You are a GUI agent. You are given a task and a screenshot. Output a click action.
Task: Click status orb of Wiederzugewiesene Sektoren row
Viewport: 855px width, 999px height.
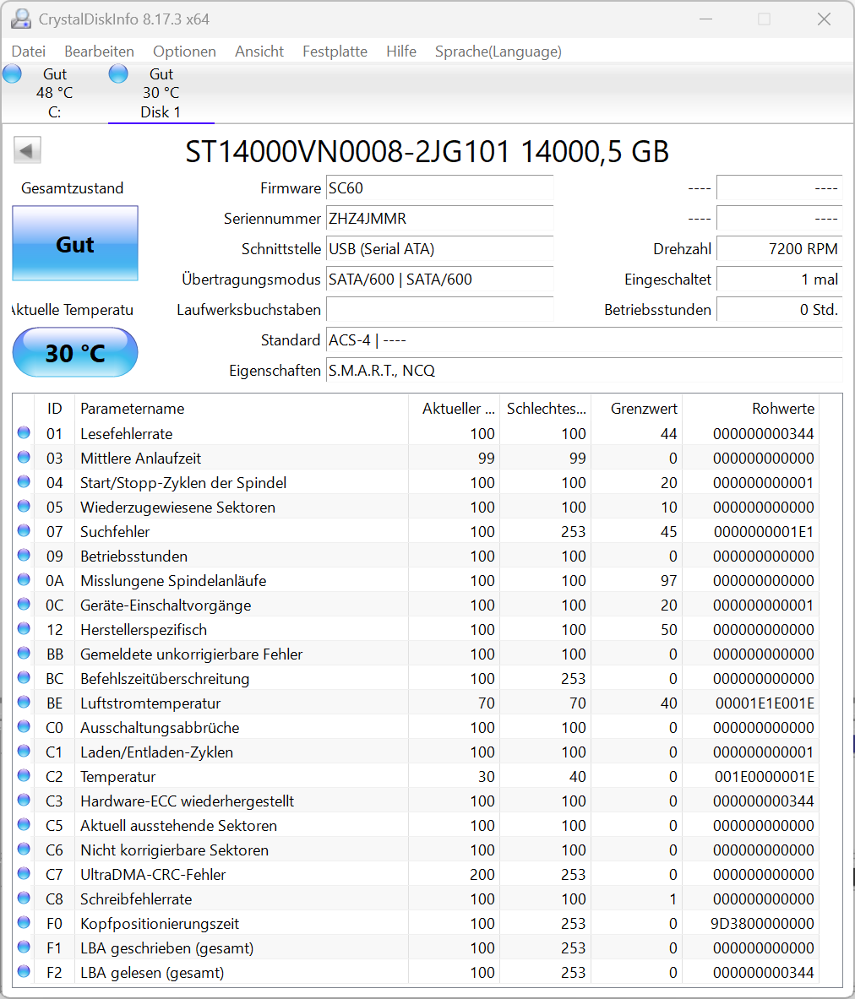pos(24,506)
